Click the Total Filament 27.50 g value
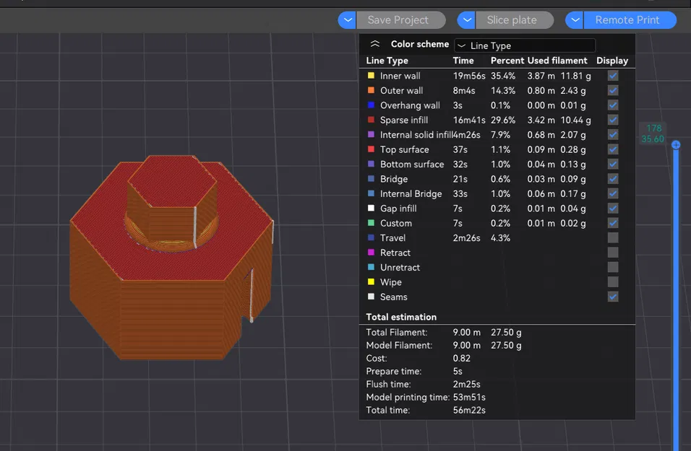 point(507,332)
